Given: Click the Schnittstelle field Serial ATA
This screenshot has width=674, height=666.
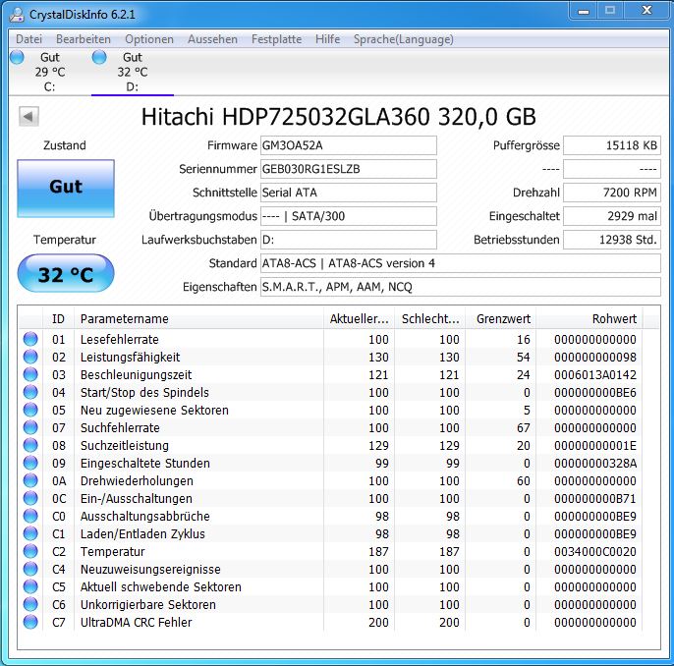Looking at the screenshot, I should (x=349, y=193).
